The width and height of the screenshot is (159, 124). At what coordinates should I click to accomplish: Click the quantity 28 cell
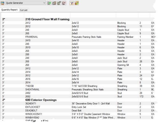click(x=141, y=93)
